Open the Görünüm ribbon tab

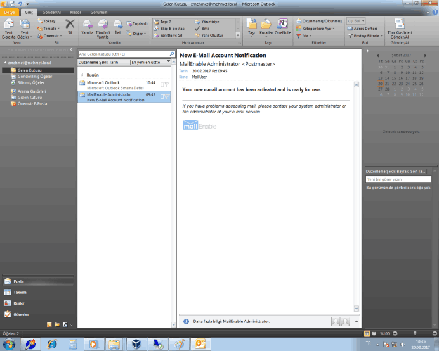98,12
